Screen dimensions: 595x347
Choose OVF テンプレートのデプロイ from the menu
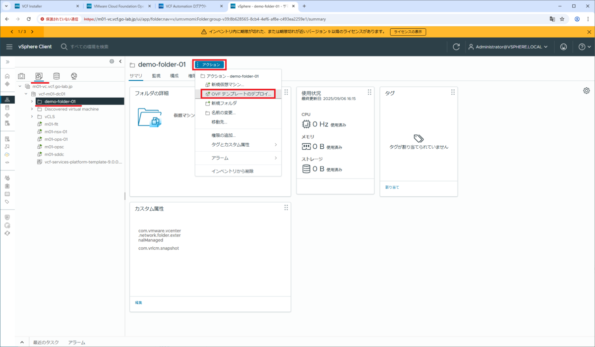point(238,94)
